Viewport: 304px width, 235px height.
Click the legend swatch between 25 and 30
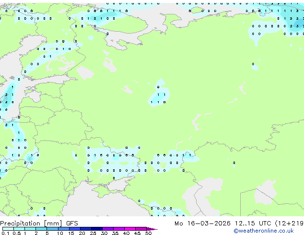(x=96, y=229)
